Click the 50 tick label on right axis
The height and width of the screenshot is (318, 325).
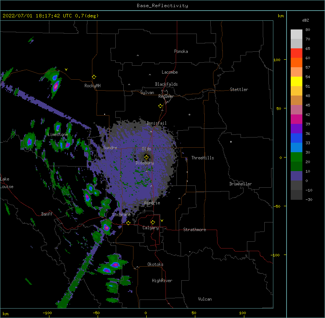[x=279, y=108]
